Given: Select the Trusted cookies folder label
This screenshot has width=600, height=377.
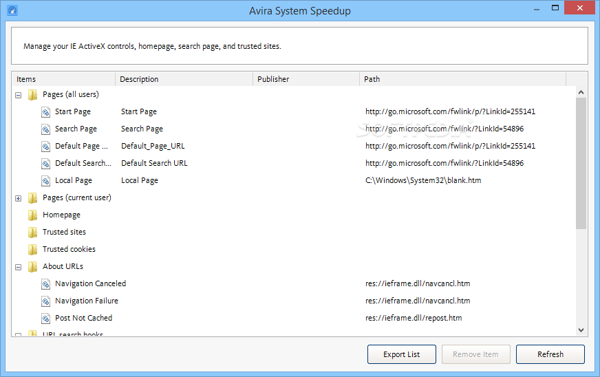Looking at the screenshot, I should 69,249.
